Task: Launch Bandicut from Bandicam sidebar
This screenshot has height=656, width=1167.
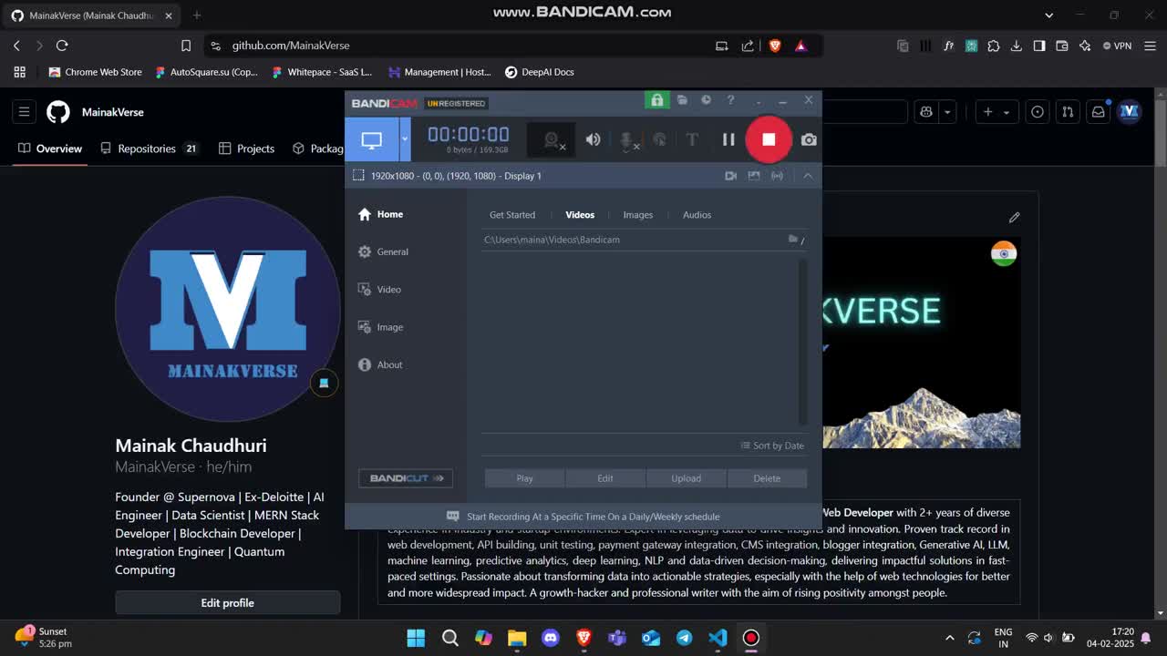Action: click(x=406, y=478)
